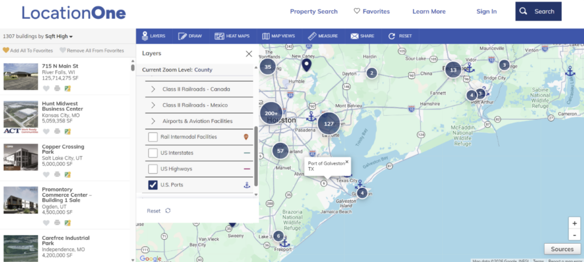Click the US Highways magenta line swatch
Viewport: 584px width, 262px height.
tap(247, 169)
